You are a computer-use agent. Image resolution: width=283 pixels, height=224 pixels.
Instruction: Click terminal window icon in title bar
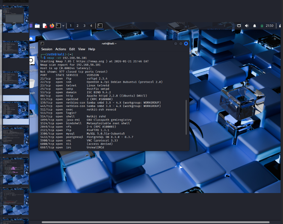42,43
